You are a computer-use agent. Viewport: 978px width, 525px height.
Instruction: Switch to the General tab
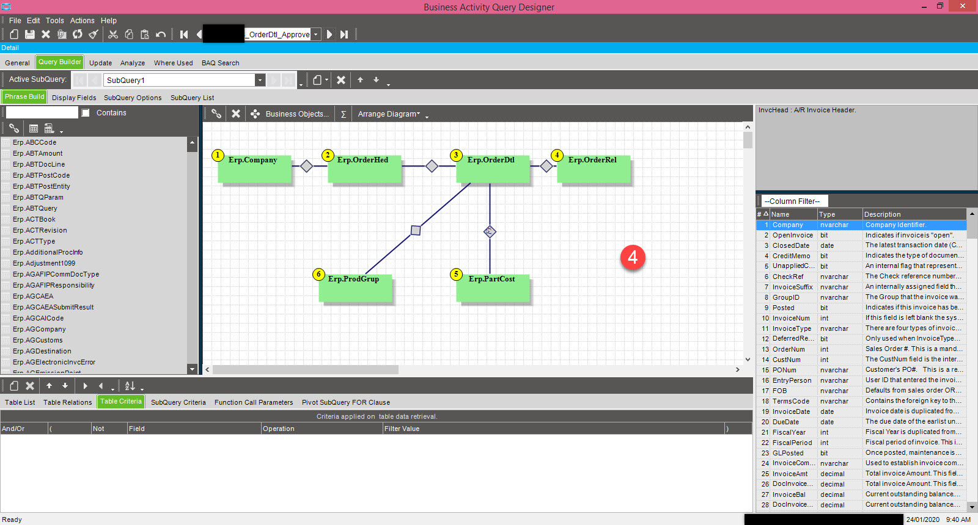coord(17,63)
